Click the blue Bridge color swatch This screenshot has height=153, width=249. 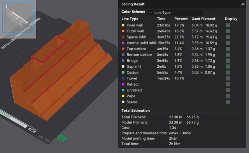click(123, 61)
